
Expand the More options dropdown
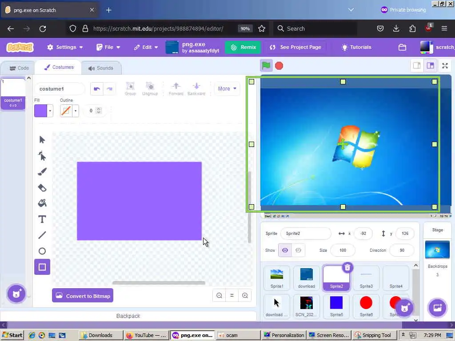click(227, 89)
